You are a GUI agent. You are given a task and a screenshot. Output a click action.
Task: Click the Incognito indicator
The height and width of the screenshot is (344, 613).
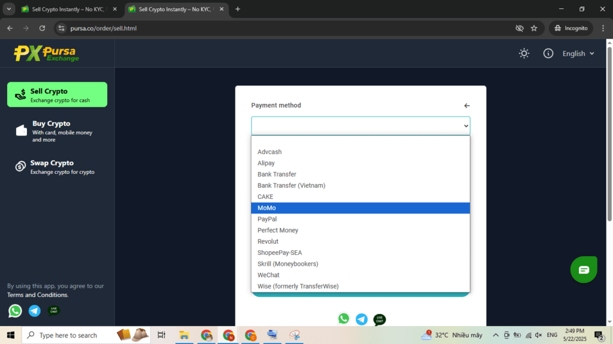tap(571, 28)
